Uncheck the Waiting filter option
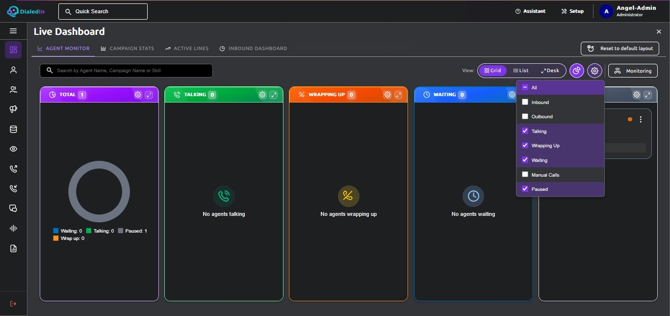 [x=525, y=160]
